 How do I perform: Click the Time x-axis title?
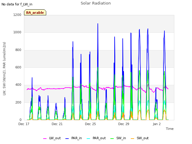pos(170,129)
